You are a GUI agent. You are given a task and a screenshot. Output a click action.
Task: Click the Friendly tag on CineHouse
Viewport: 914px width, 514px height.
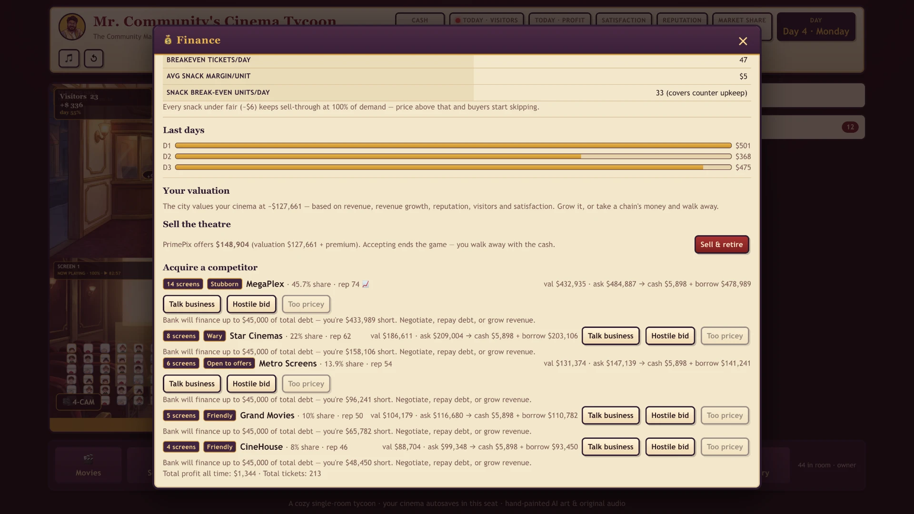coord(219,447)
